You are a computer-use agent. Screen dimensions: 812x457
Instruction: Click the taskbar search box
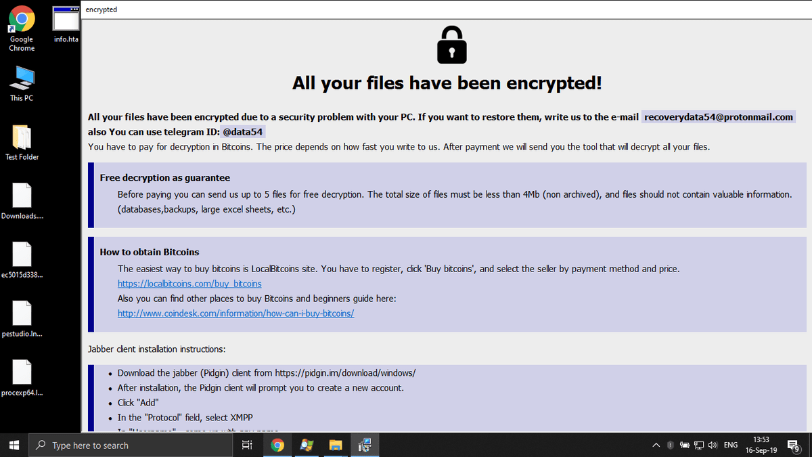tap(129, 445)
